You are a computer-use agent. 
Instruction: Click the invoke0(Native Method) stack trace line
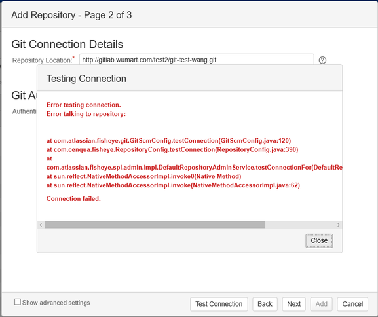[x=143, y=176]
